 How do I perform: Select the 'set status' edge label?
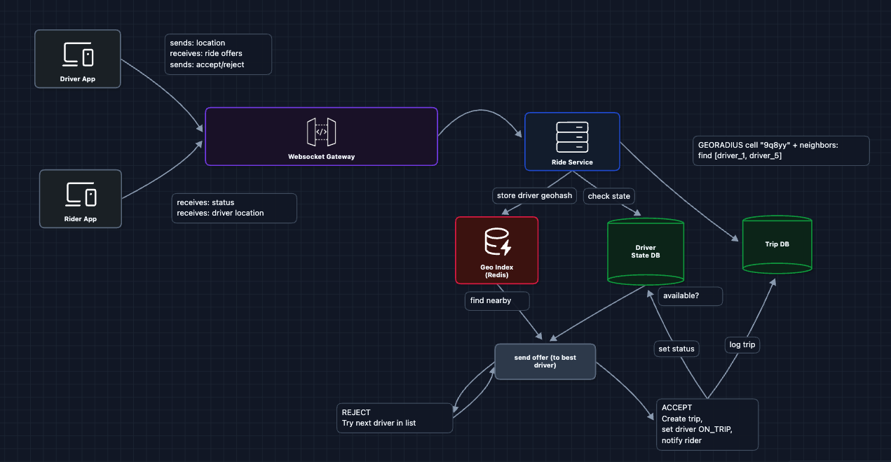(676, 348)
